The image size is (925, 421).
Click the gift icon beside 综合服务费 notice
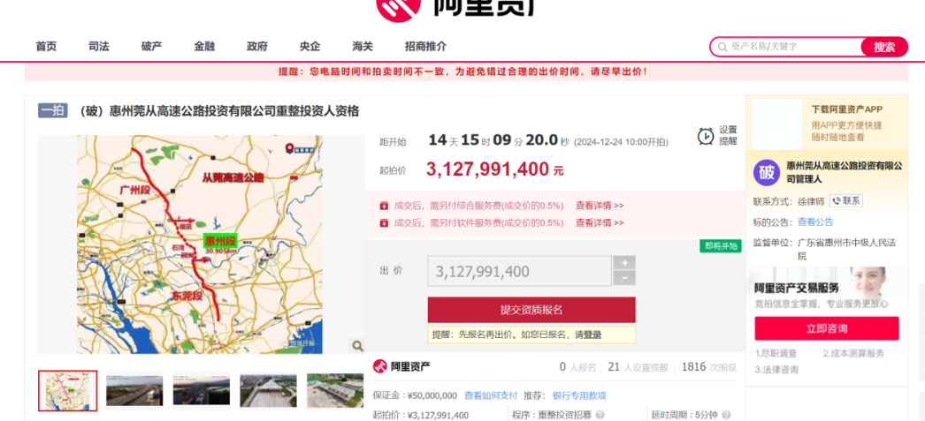[384, 206]
